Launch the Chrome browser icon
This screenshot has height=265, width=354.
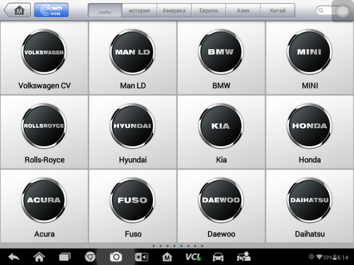90,257
